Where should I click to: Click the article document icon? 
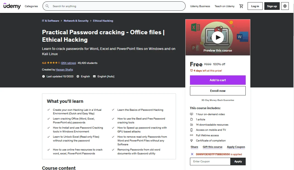point(191,119)
